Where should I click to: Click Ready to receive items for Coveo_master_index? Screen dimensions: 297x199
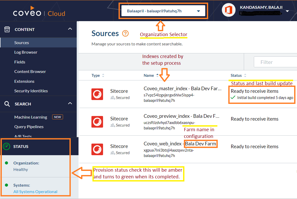[x=254, y=91]
